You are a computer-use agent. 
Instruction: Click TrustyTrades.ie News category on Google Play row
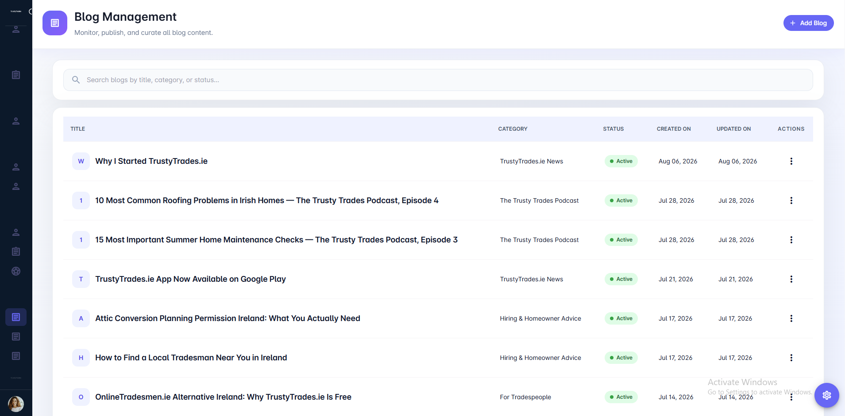(532, 279)
